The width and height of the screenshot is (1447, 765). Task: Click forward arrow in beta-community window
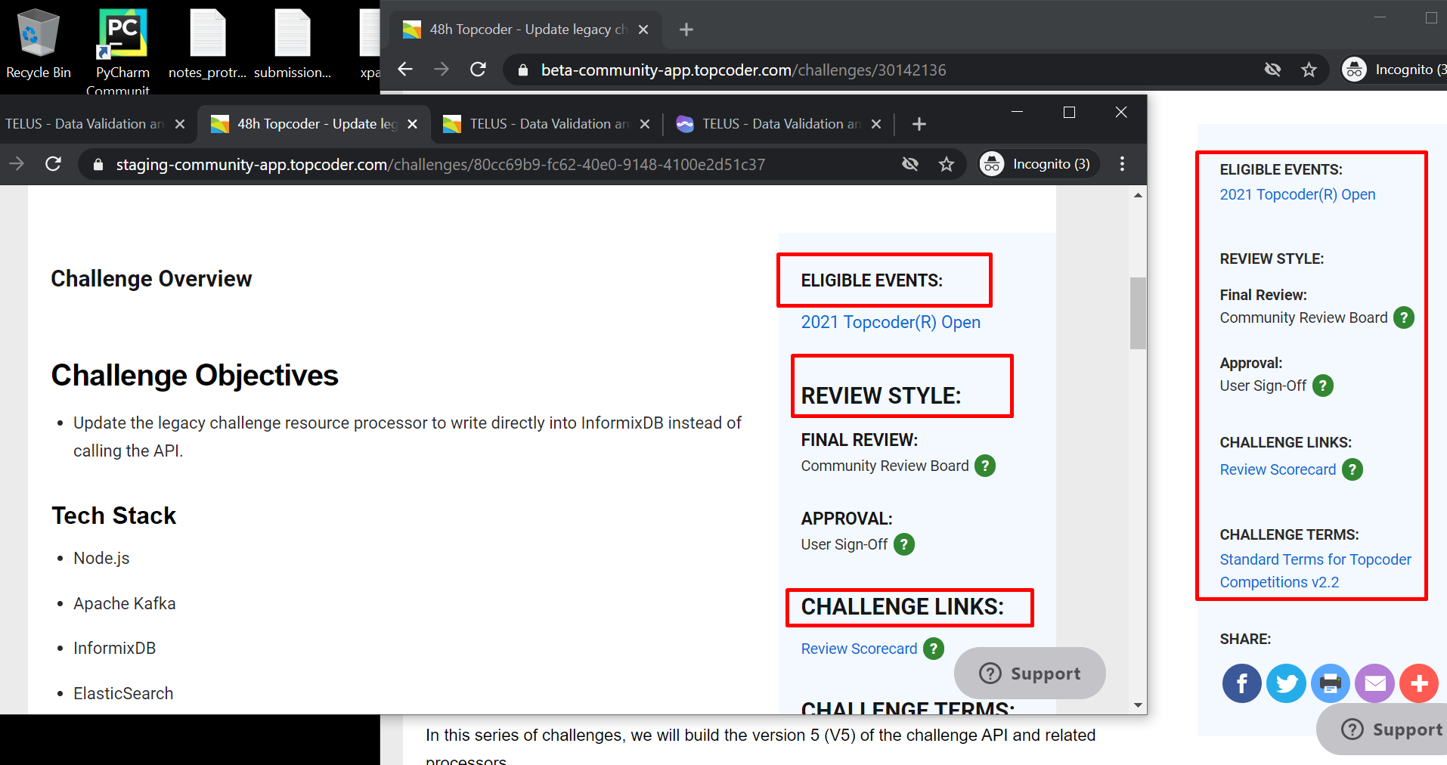(442, 70)
